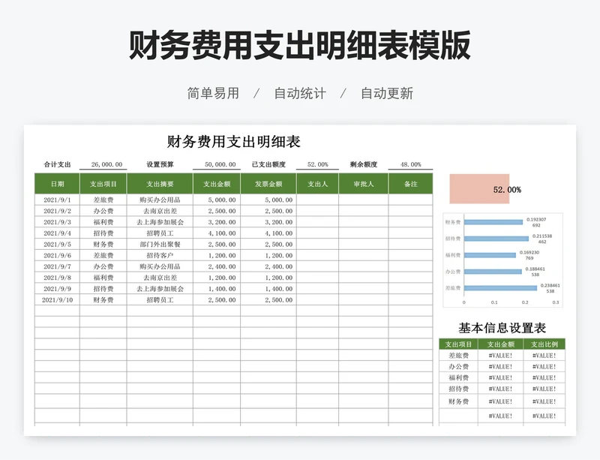Image resolution: width=600 pixels, height=460 pixels.
Task: Click 支出金额 header in the main expense table
Action: tap(217, 184)
